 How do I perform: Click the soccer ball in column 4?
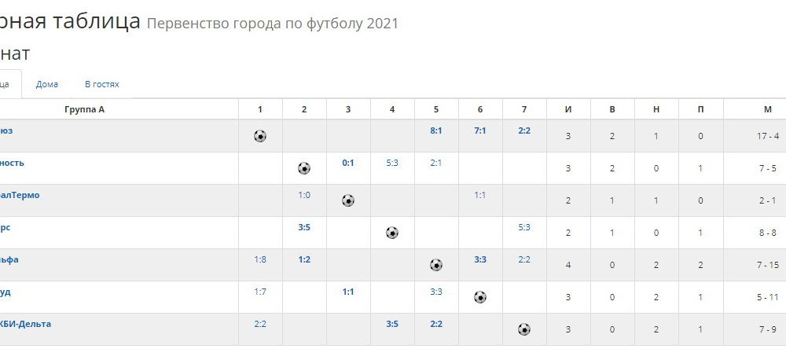392,233
